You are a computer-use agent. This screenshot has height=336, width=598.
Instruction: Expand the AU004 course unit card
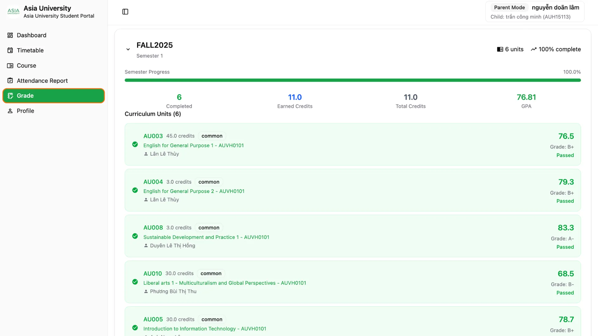click(352, 190)
